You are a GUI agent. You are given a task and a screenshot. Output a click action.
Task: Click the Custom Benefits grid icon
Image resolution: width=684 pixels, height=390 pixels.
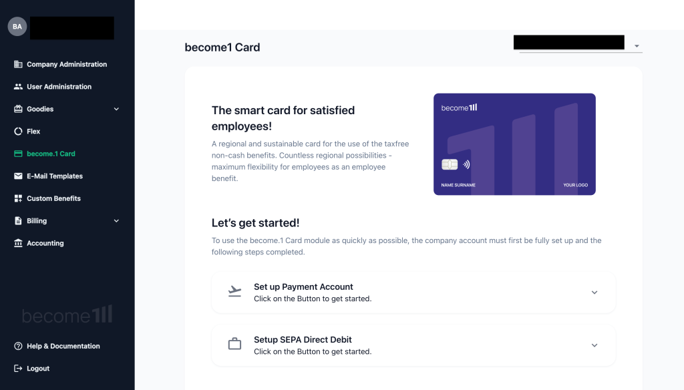pos(18,198)
